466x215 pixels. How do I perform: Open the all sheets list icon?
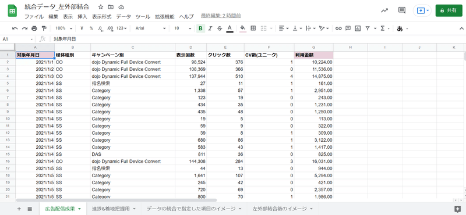click(x=30, y=209)
